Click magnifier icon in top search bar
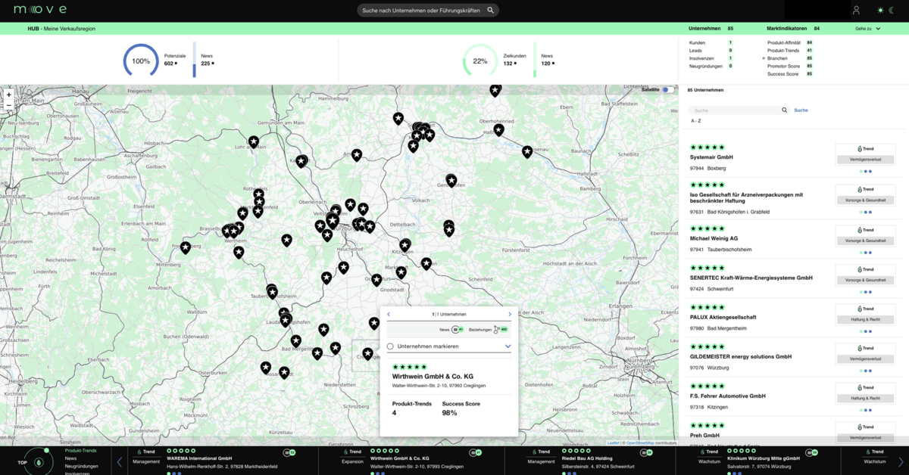Image resolution: width=909 pixels, height=475 pixels. pyautogui.click(x=490, y=11)
